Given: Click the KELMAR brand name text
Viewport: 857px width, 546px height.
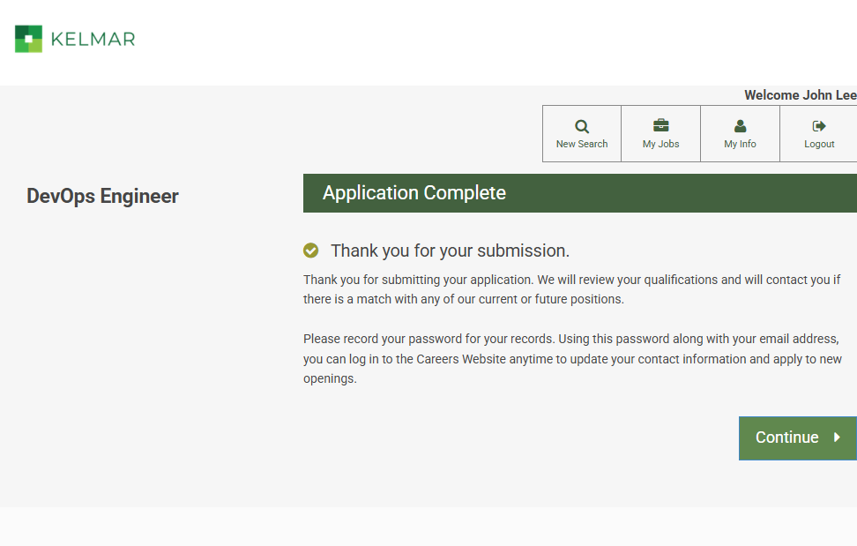Looking at the screenshot, I should [x=93, y=40].
